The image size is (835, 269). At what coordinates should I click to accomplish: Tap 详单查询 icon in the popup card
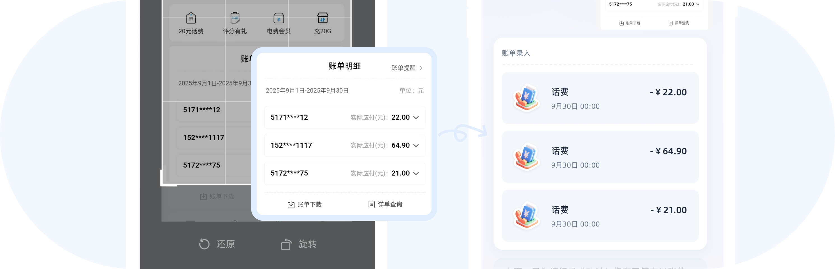tap(372, 205)
